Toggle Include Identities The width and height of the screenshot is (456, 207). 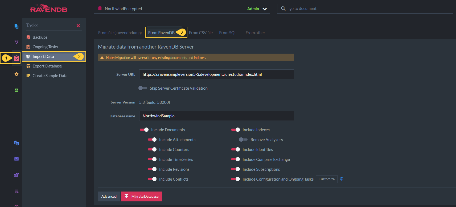[236, 149]
